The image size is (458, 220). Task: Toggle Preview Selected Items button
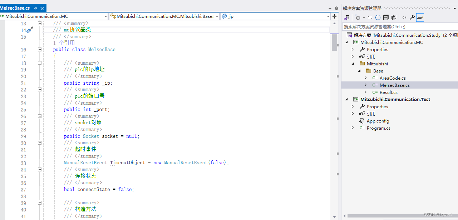(420, 17)
